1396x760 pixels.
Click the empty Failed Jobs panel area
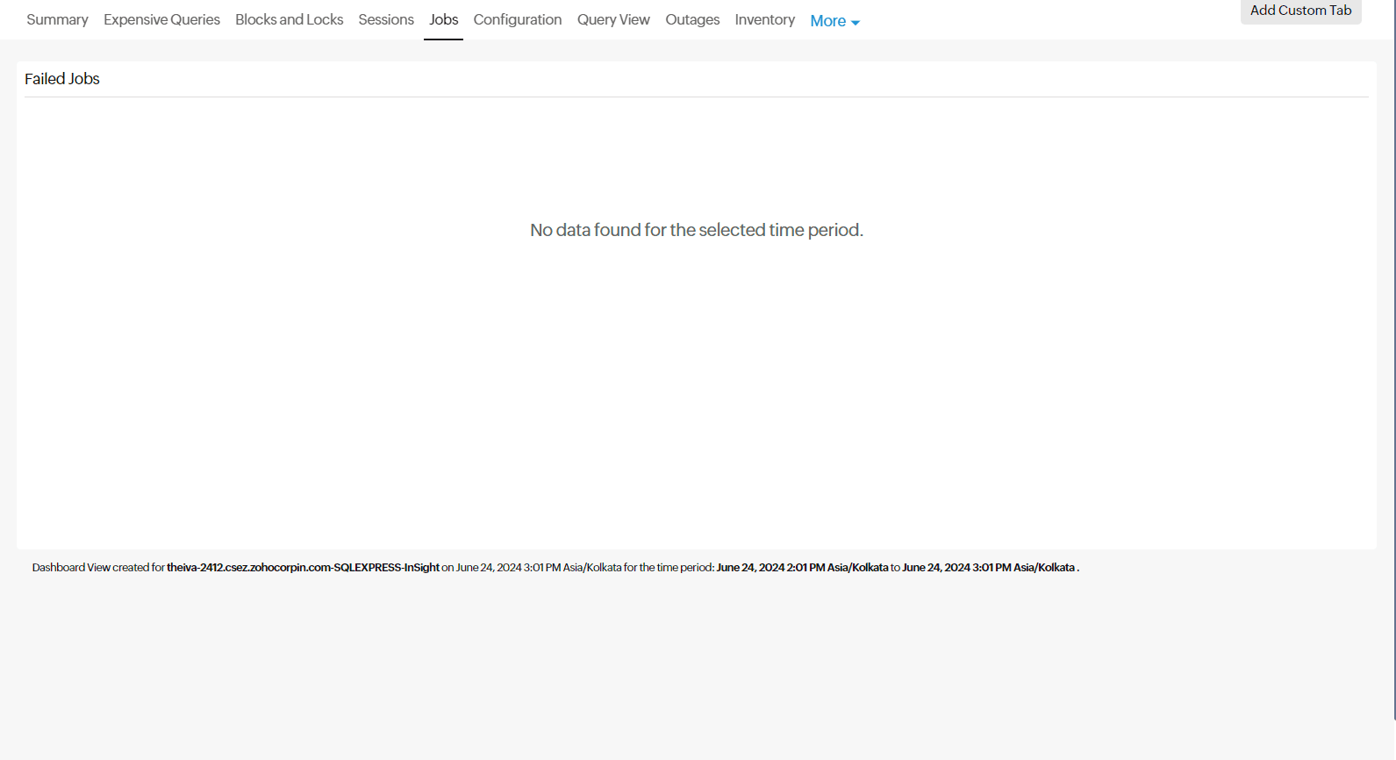696,395
